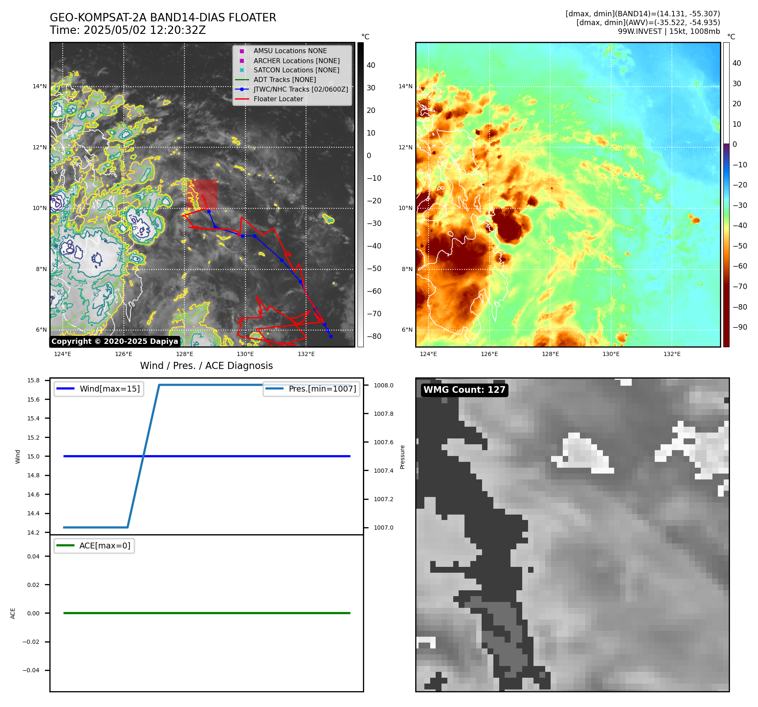Click the 1008.0 tick on the Pressure axis

383,385
